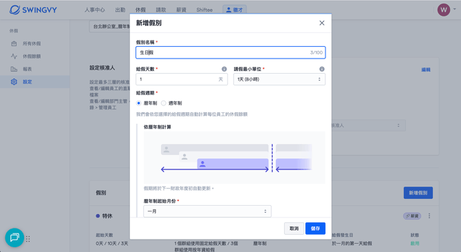Image resolution: width=461 pixels, height=252 pixels.
Task: Show info tooltip for 給假天數
Action: (x=224, y=69)
